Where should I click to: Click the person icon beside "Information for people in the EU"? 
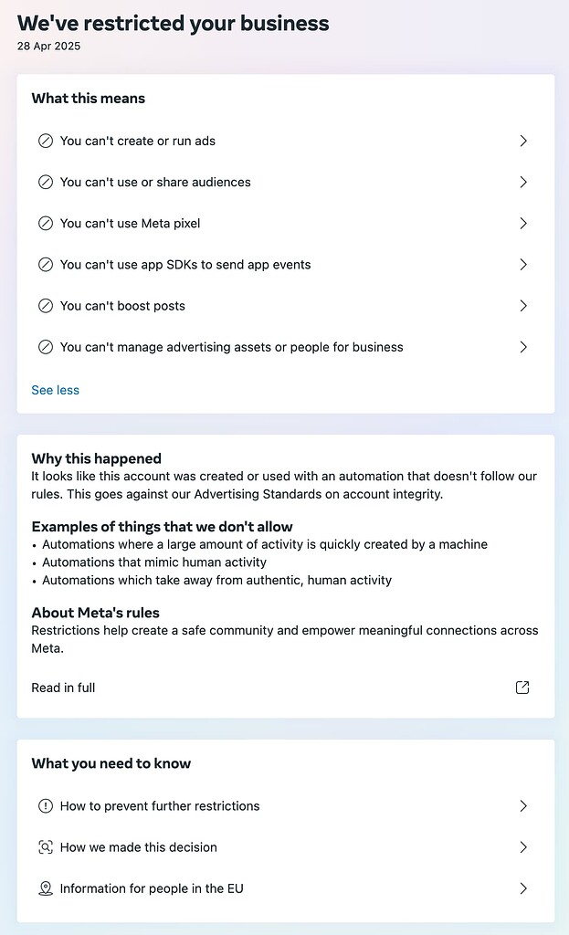pyautogui.click(x=46, y=888)
